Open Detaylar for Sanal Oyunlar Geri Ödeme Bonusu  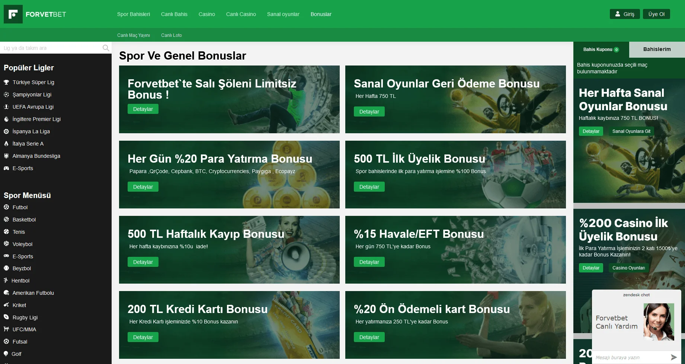click(x=369, y=112)
